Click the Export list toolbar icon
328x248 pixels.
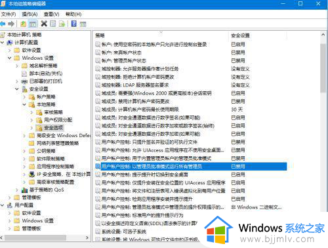[62, 24]
